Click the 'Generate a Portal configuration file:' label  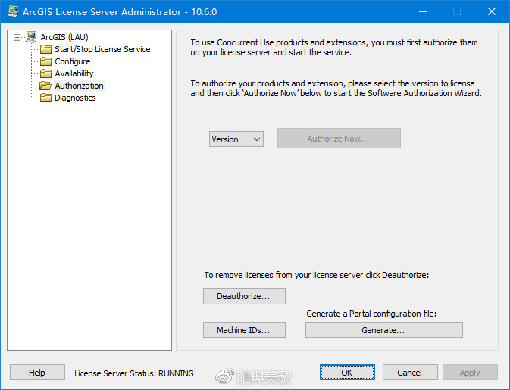(x=371, y=314)
